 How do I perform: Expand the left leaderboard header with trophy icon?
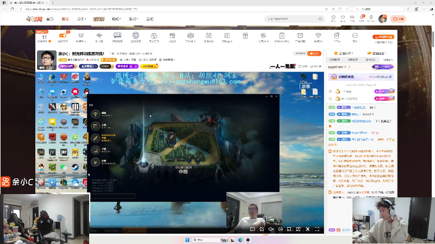(344, 53)
